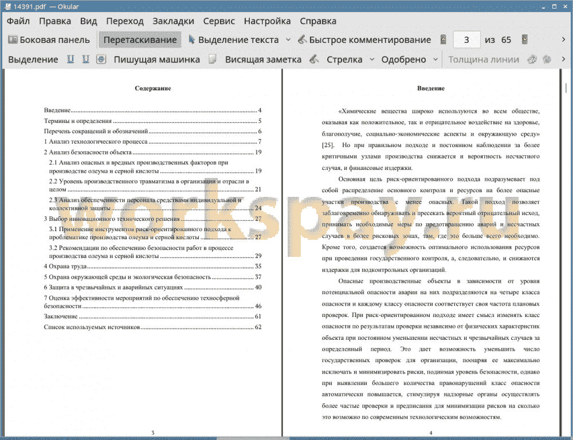Image resolution: width=573 pixels, height=440 pixels.
Task: Select the Стрелка arrow tool
Action: (344, 59)
